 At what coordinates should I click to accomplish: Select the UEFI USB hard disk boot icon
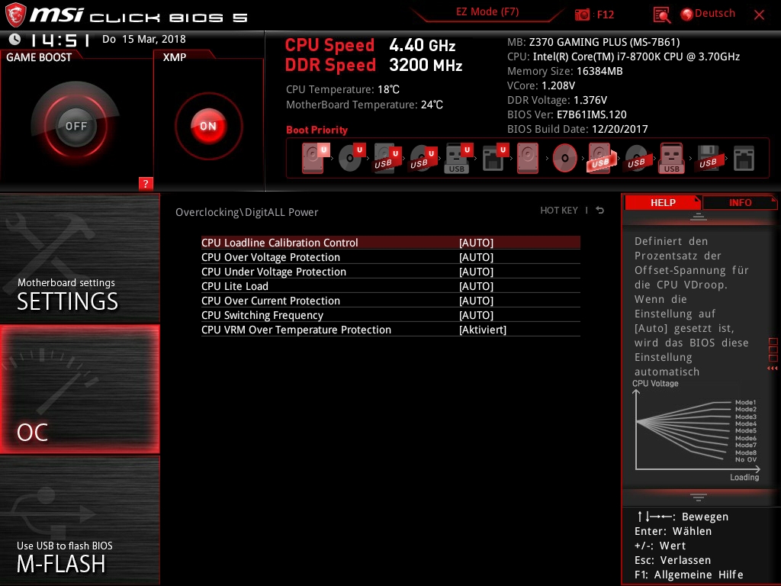[387, 159]
